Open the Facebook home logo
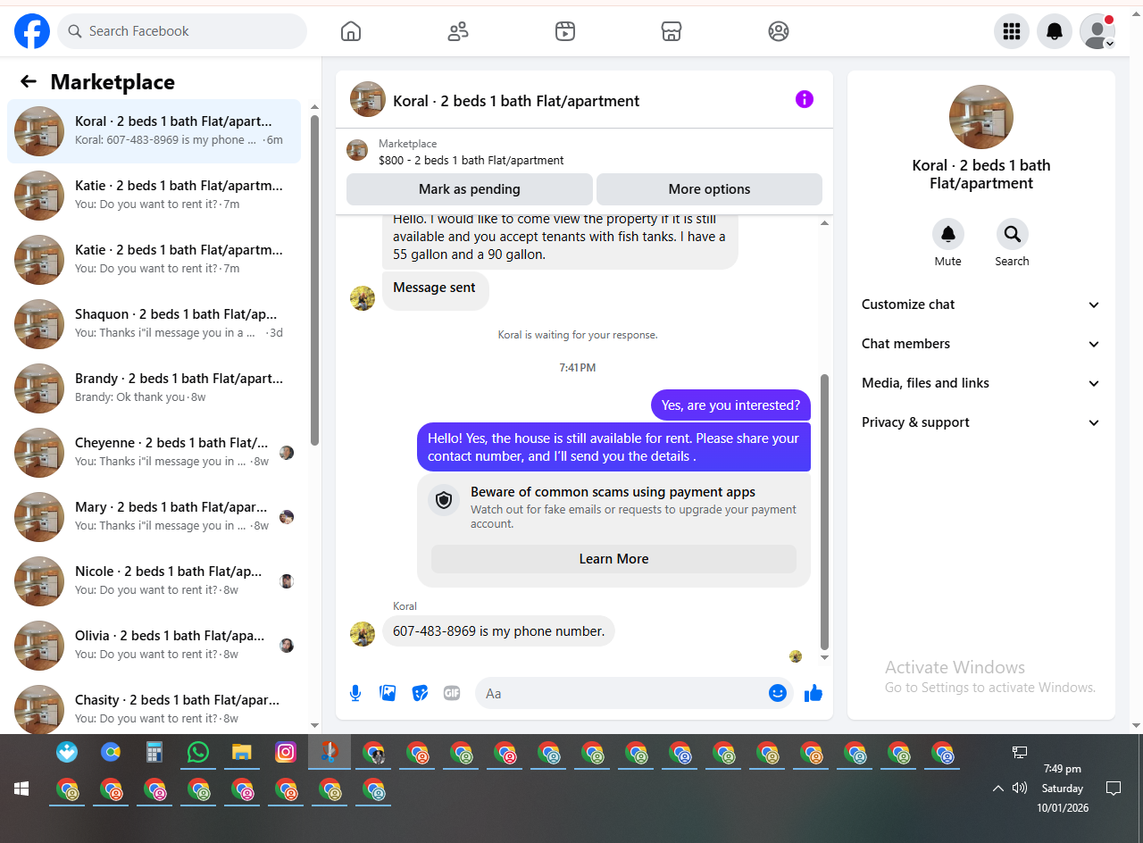This screenshot has width=1143, height=843. tap(32, 31)
